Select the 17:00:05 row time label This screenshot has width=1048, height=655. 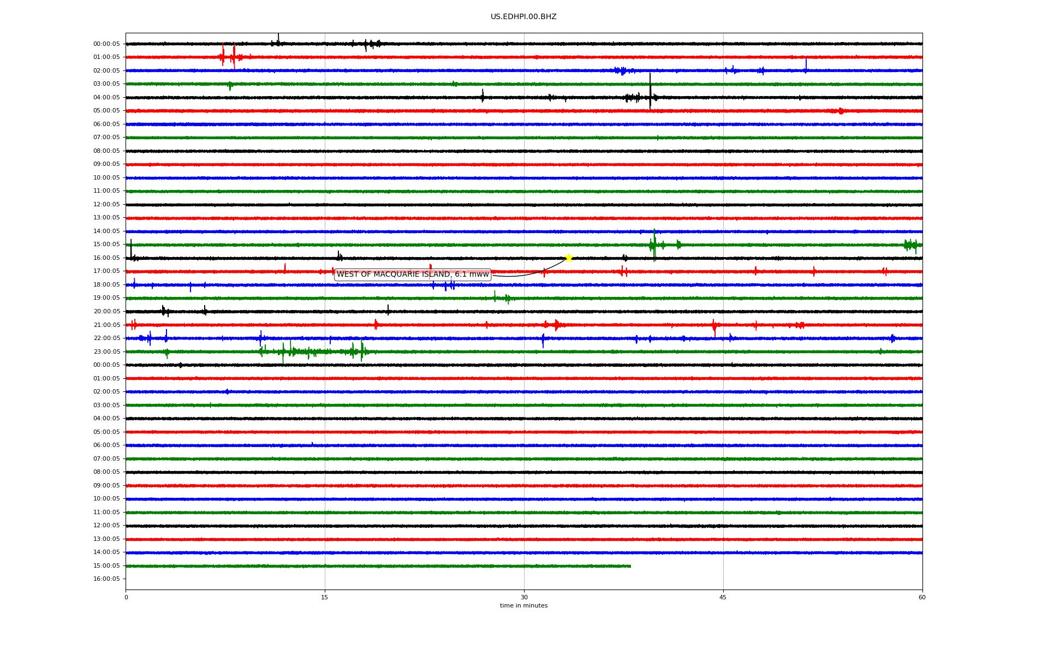coord(106,271)
